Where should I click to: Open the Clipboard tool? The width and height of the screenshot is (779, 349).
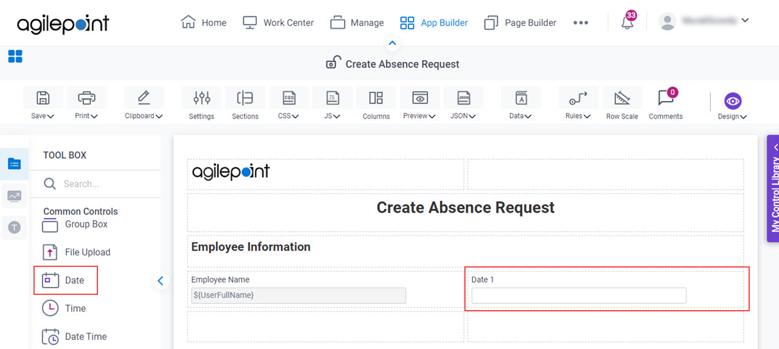point(144,104)
